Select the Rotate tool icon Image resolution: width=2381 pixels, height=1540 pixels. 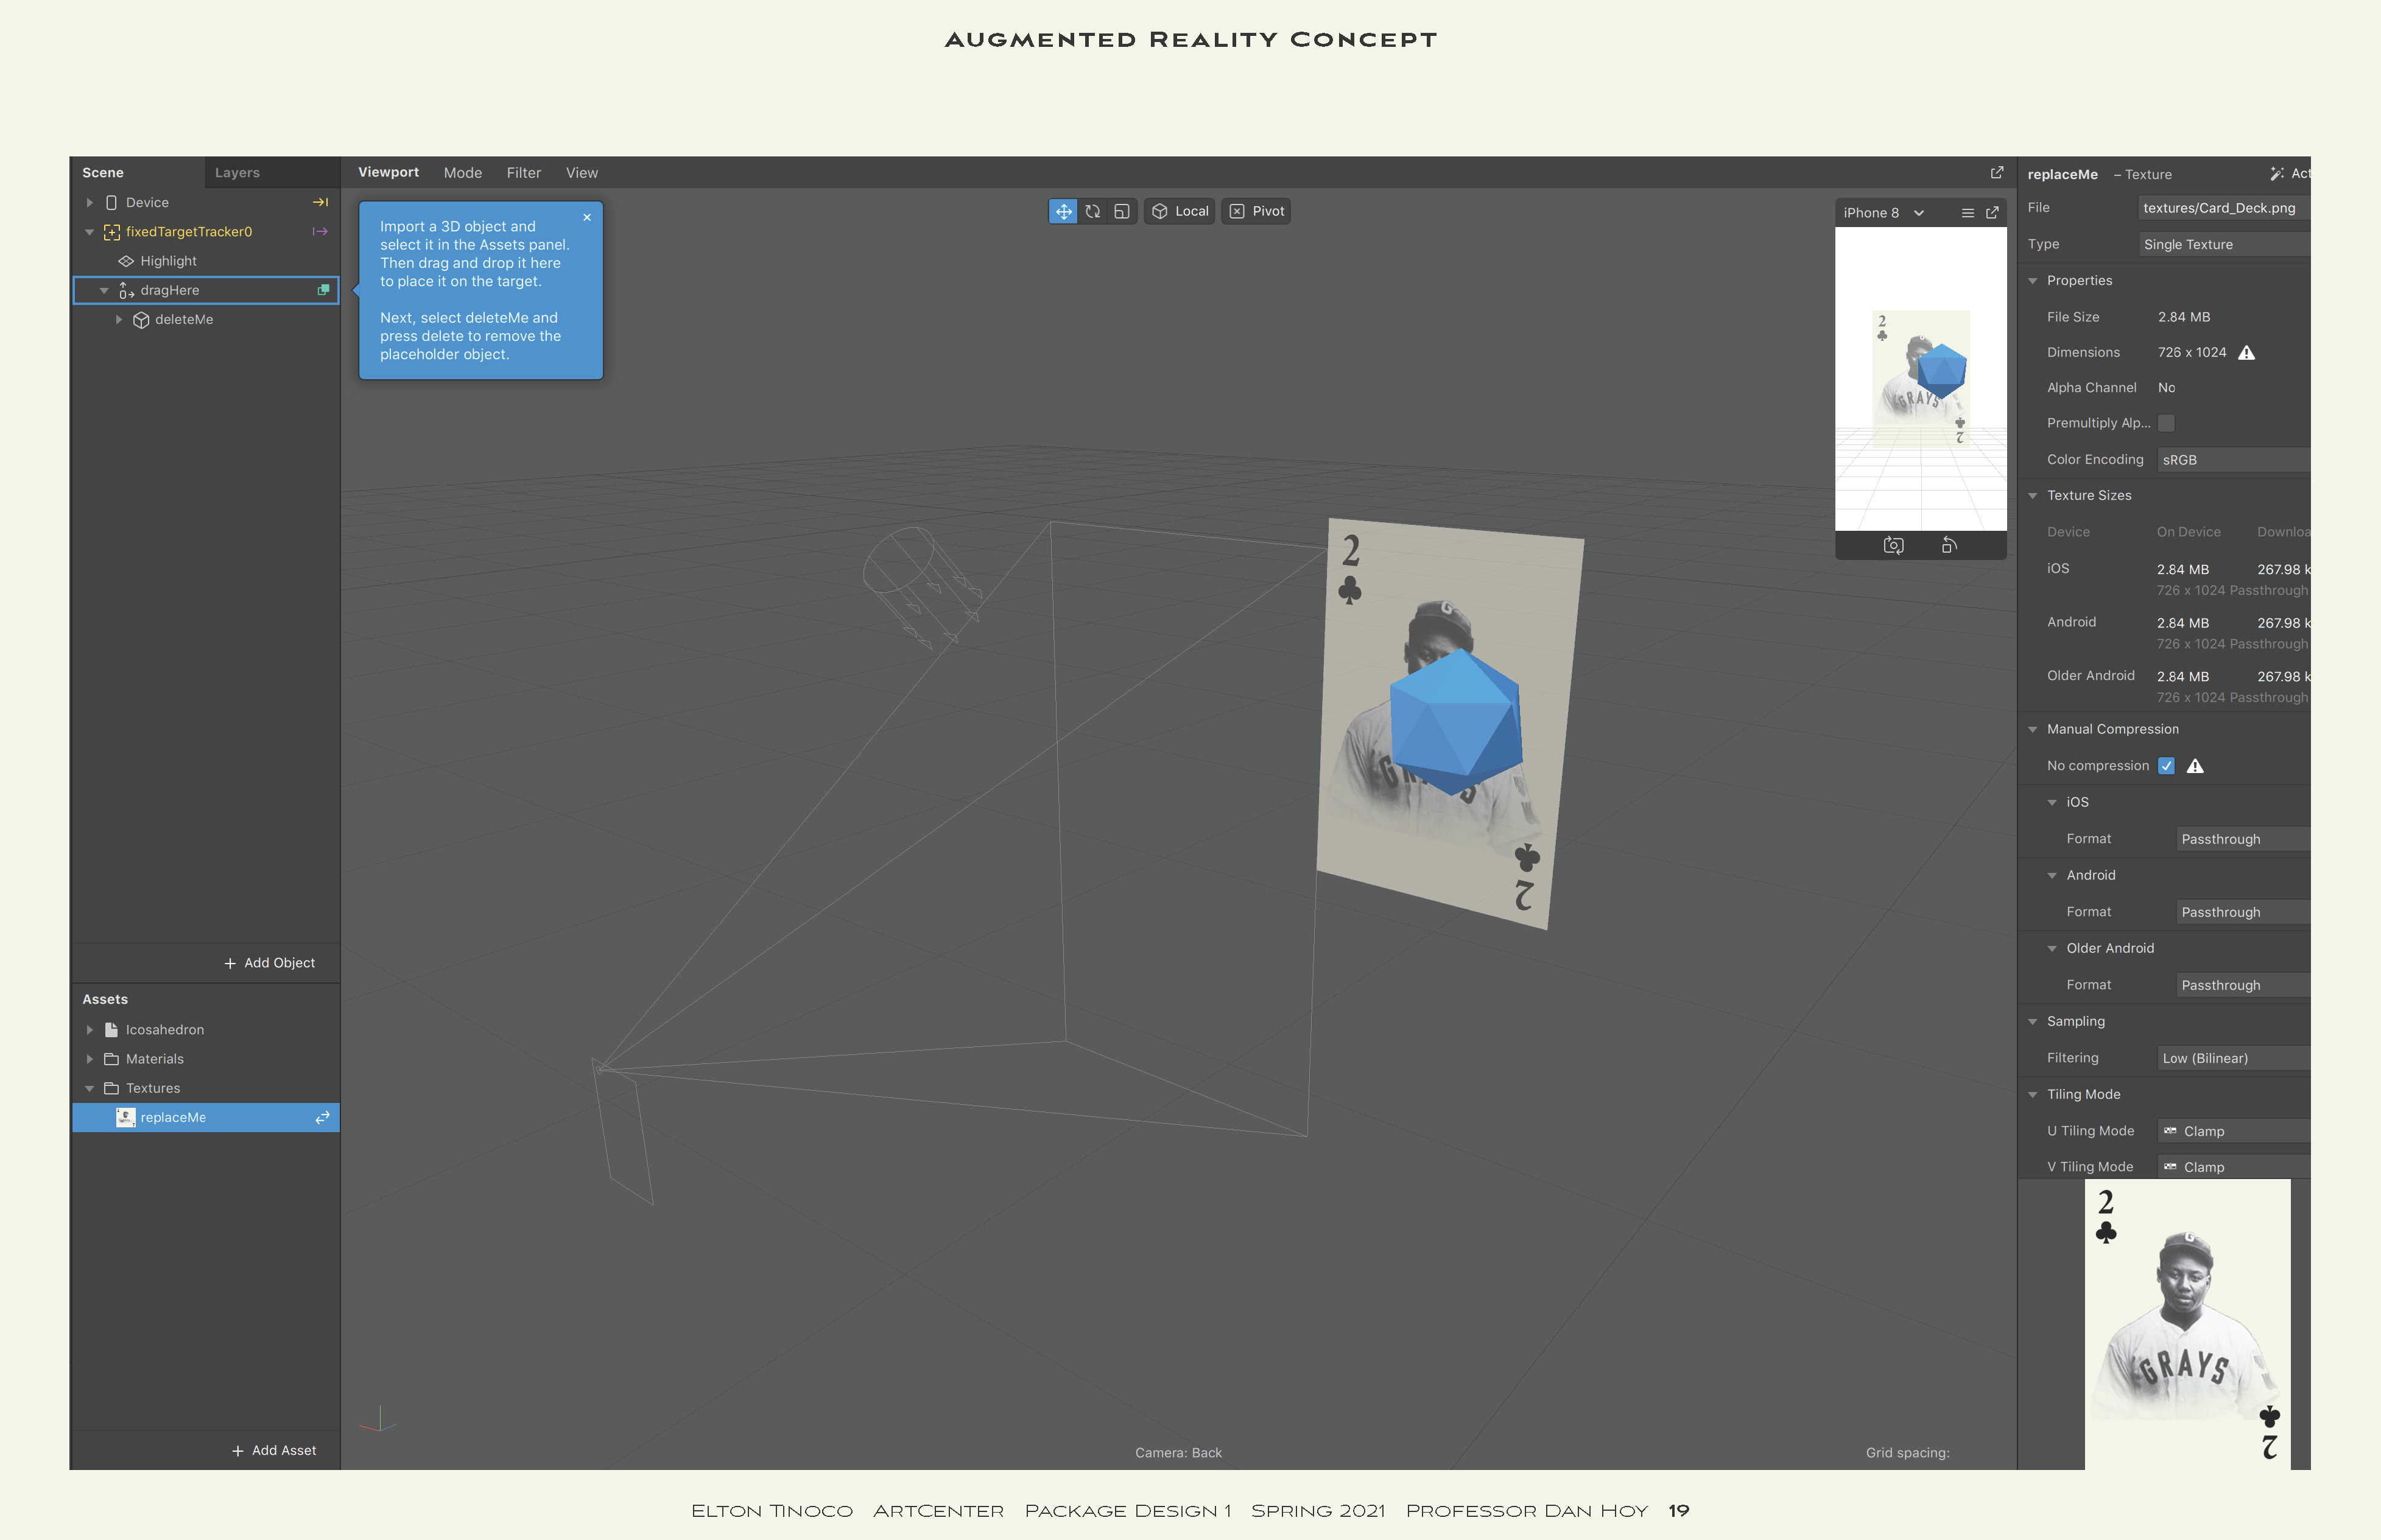pyautogui.click(x=1092, y=211)
